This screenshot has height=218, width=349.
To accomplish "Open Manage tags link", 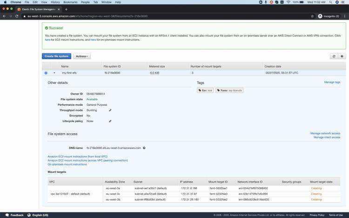I will click(332, 82).
